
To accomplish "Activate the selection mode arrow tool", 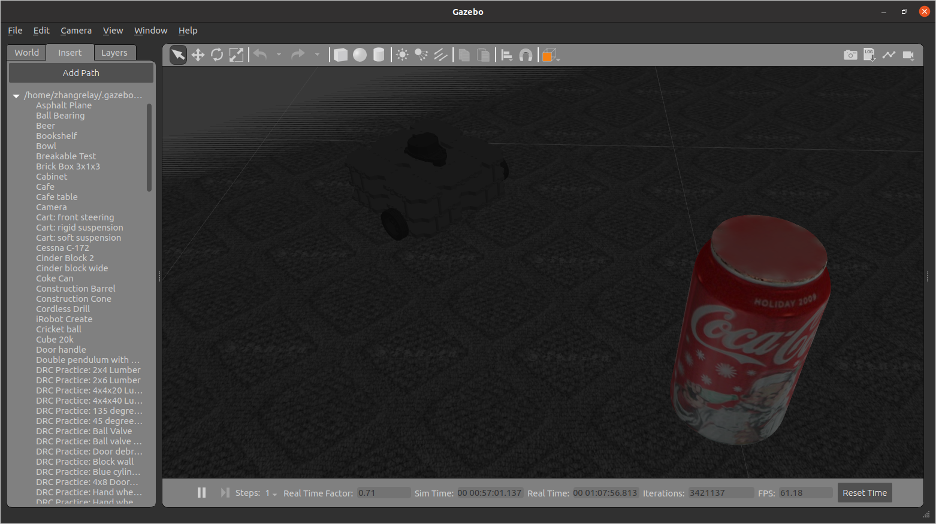I will [178, 55].
